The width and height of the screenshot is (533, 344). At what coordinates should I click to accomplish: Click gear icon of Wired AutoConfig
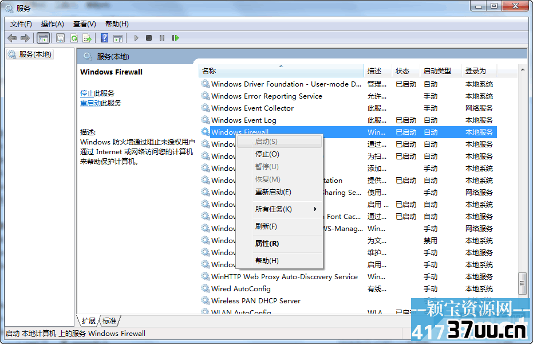(x=205, y=288)
